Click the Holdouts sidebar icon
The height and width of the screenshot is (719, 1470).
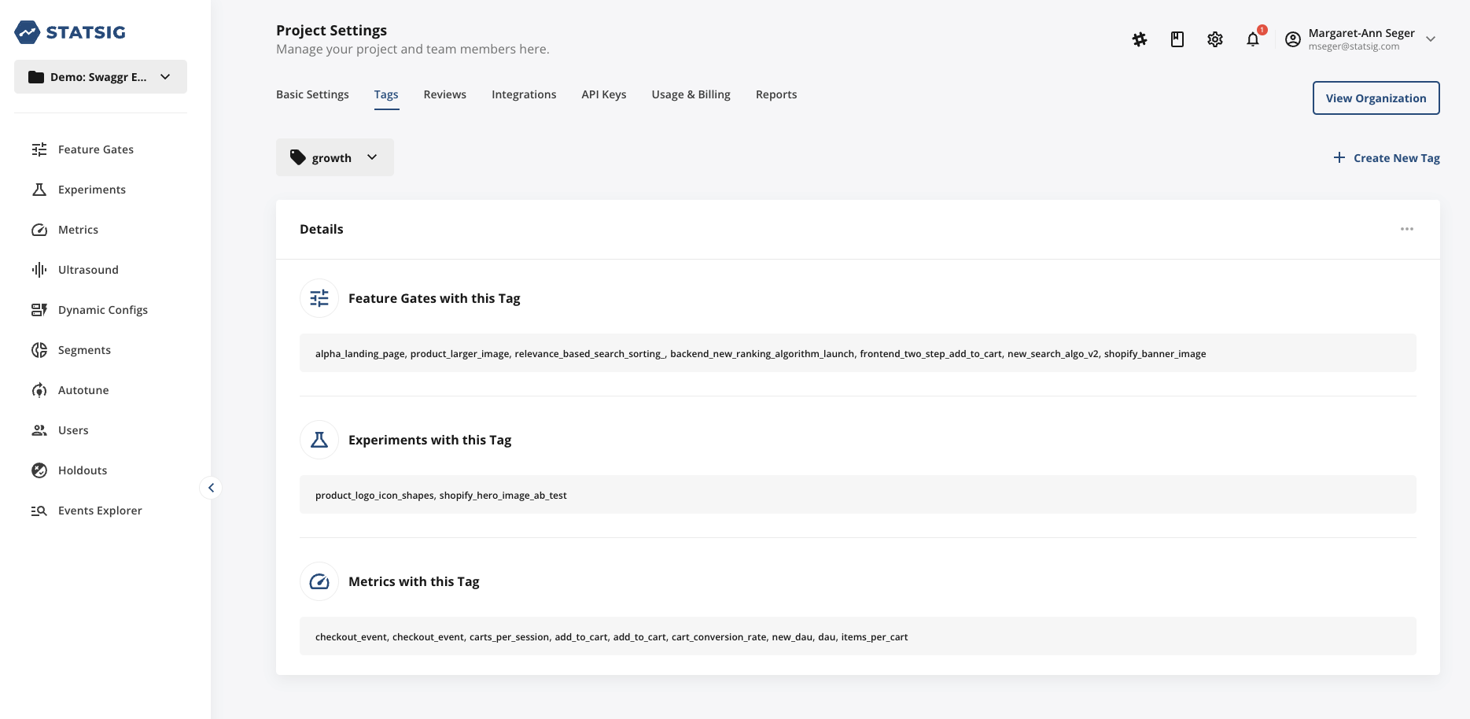point(40,470)
